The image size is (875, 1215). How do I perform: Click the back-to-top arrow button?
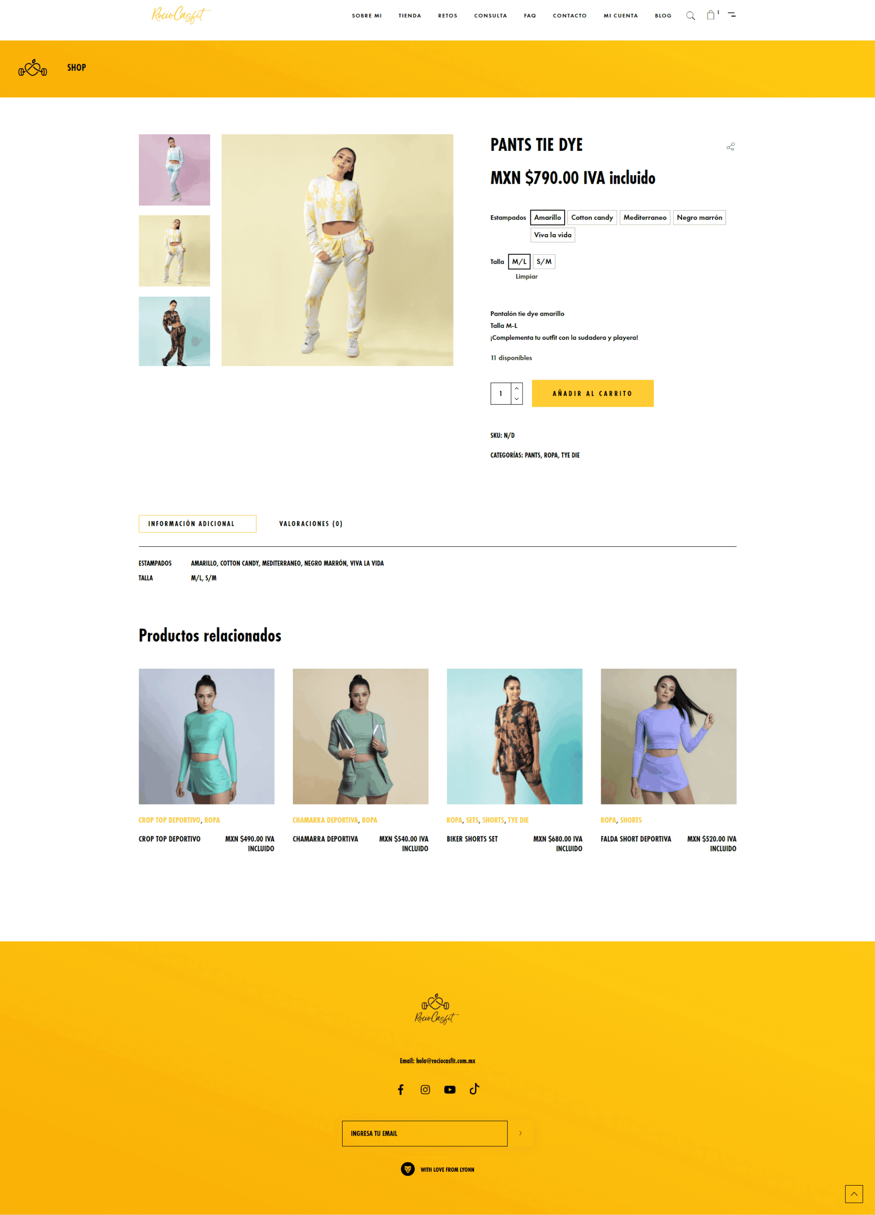pyautogui.click(x=854, y=1194)
